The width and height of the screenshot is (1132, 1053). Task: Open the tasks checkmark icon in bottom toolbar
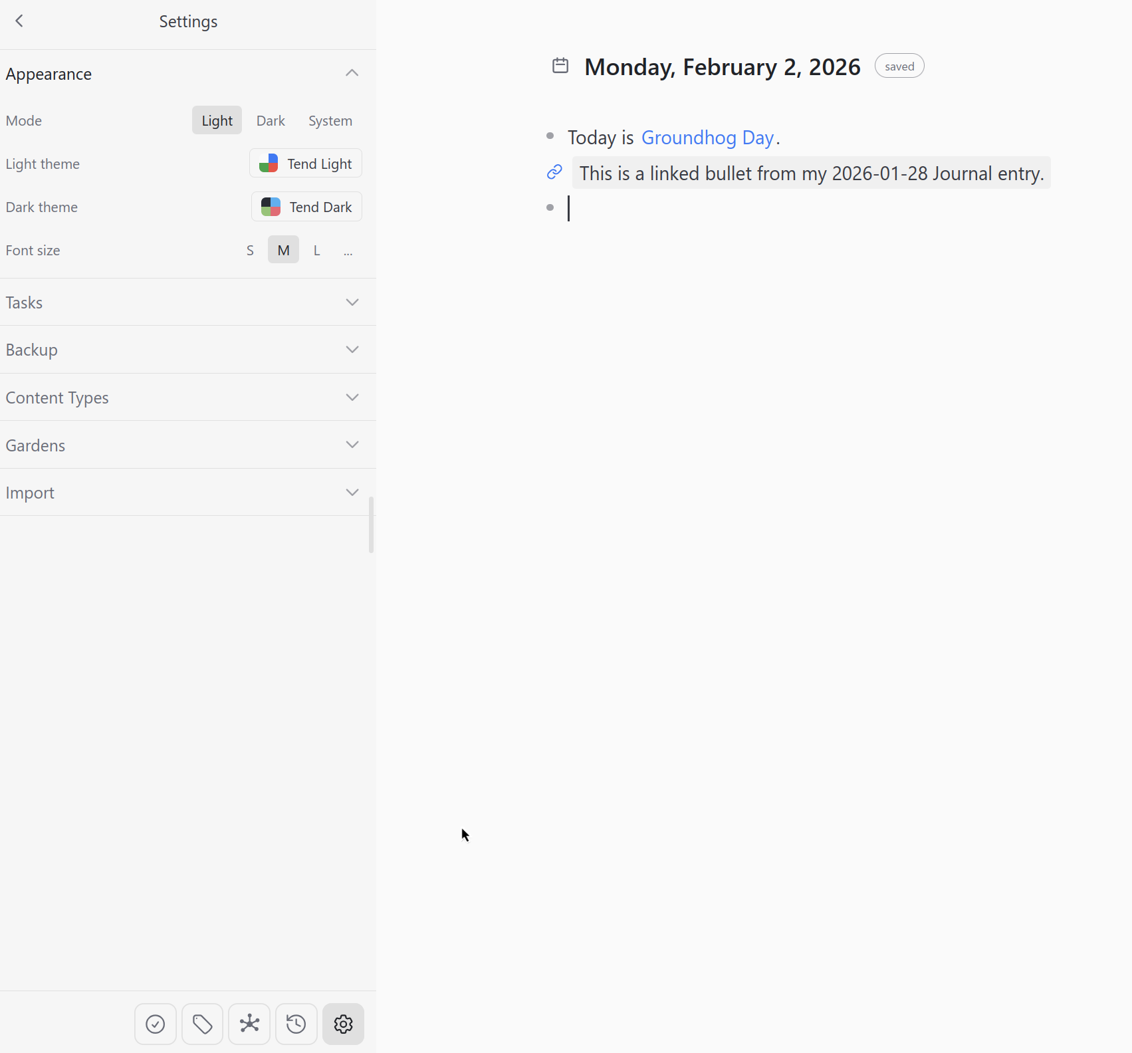pyautogui.click(x=156, y=1024)
